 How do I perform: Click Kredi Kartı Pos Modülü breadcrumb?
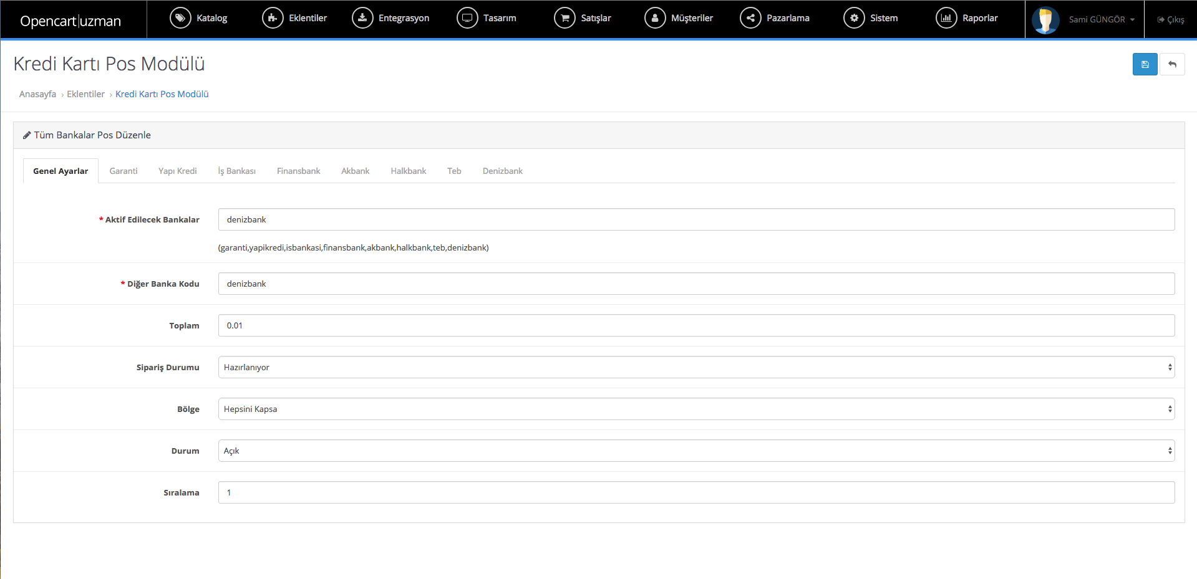click(x=162, y=94)
